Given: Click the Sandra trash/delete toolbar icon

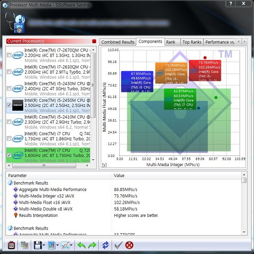Looking at the screenshot, I should 11,245.
